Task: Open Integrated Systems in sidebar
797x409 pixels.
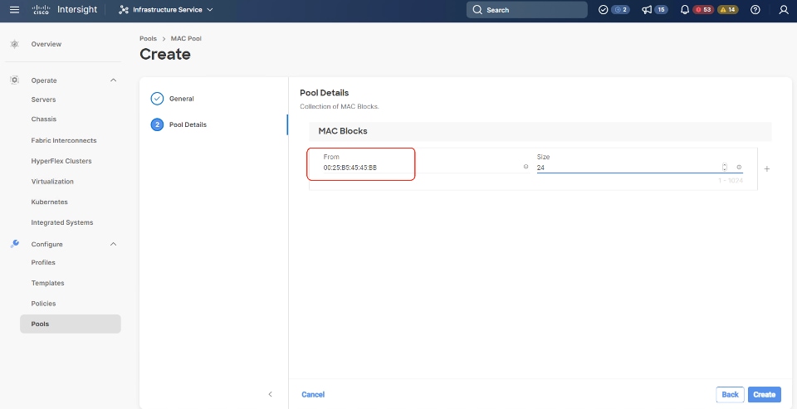Action: (62, 222)
